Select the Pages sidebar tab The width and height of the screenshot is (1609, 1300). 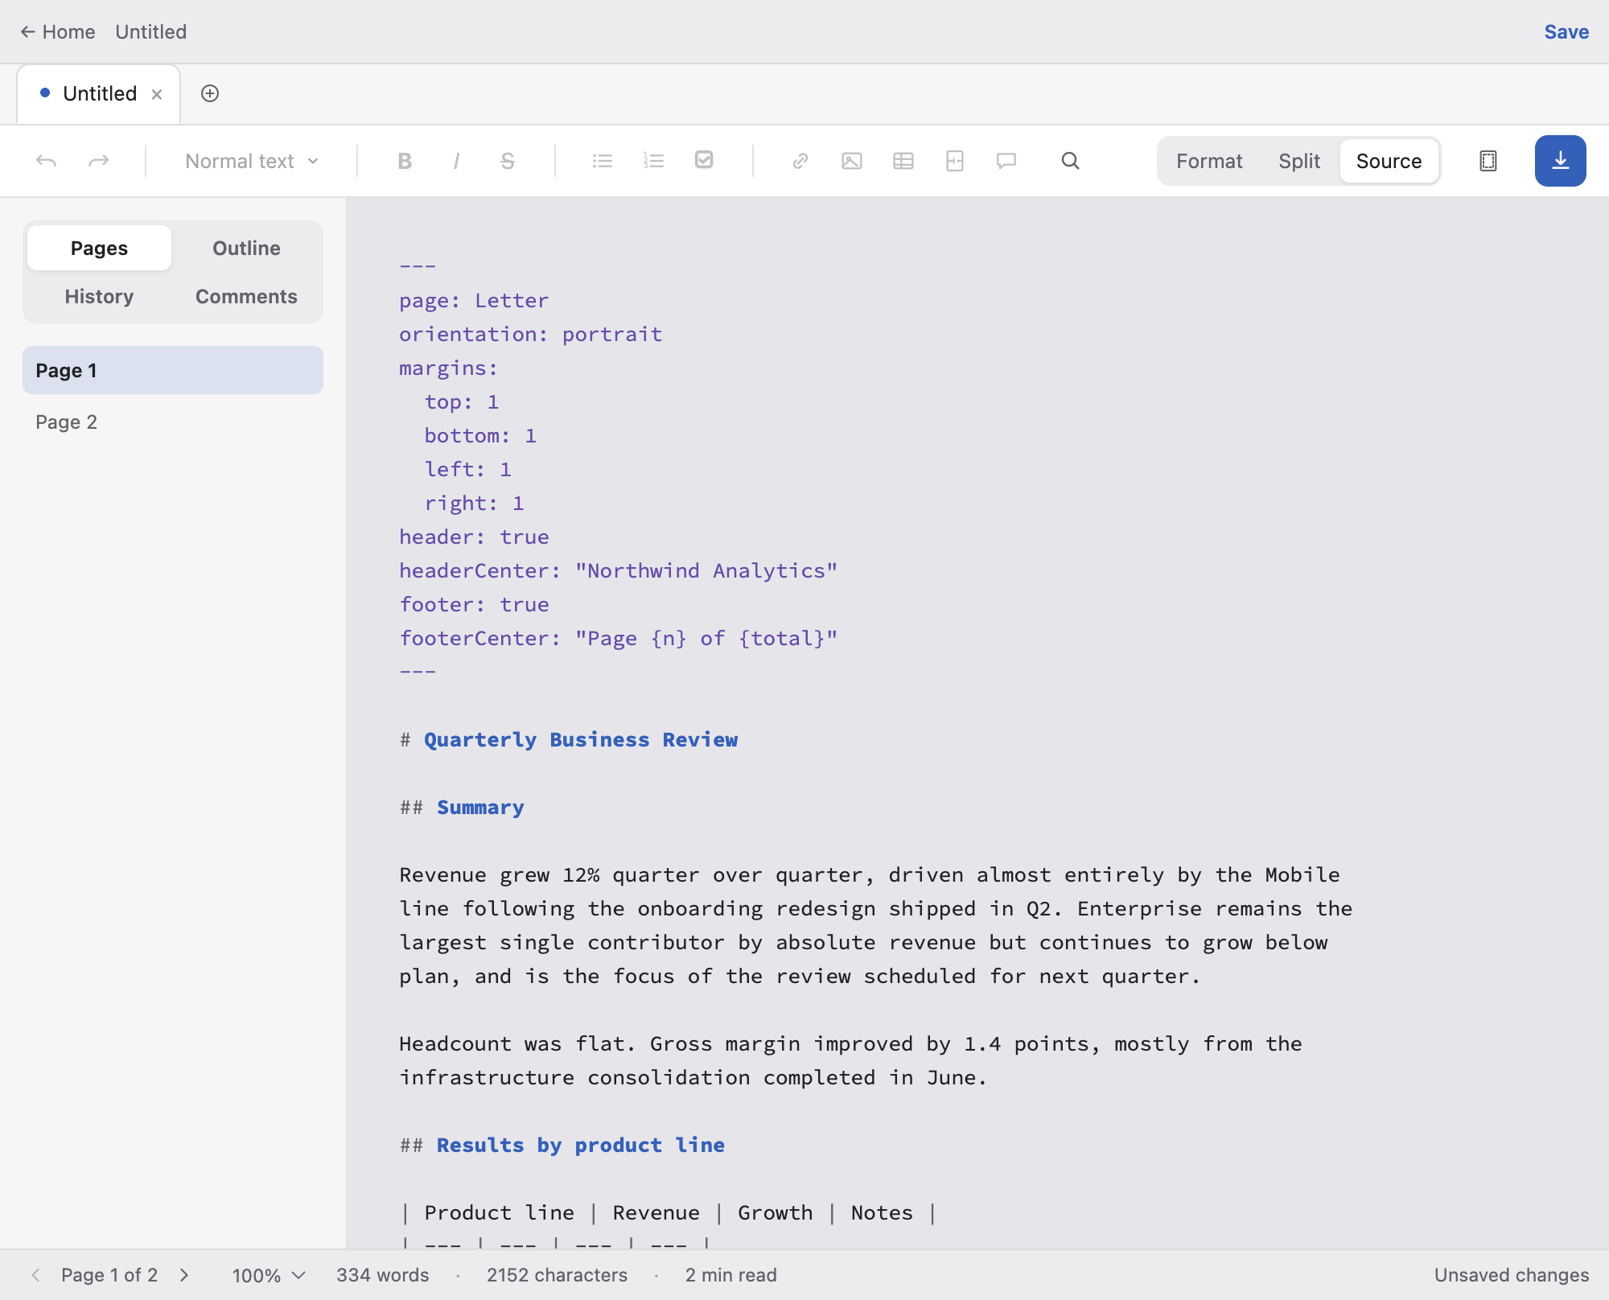tap(99, 248)
